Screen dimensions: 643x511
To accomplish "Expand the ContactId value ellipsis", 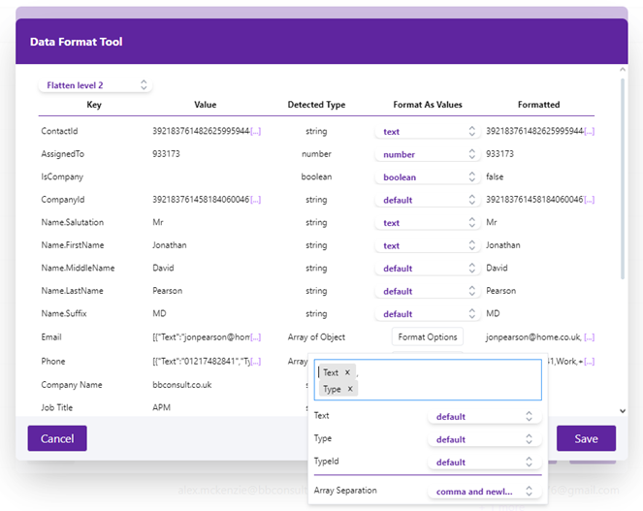I will [x=256, y=131].
